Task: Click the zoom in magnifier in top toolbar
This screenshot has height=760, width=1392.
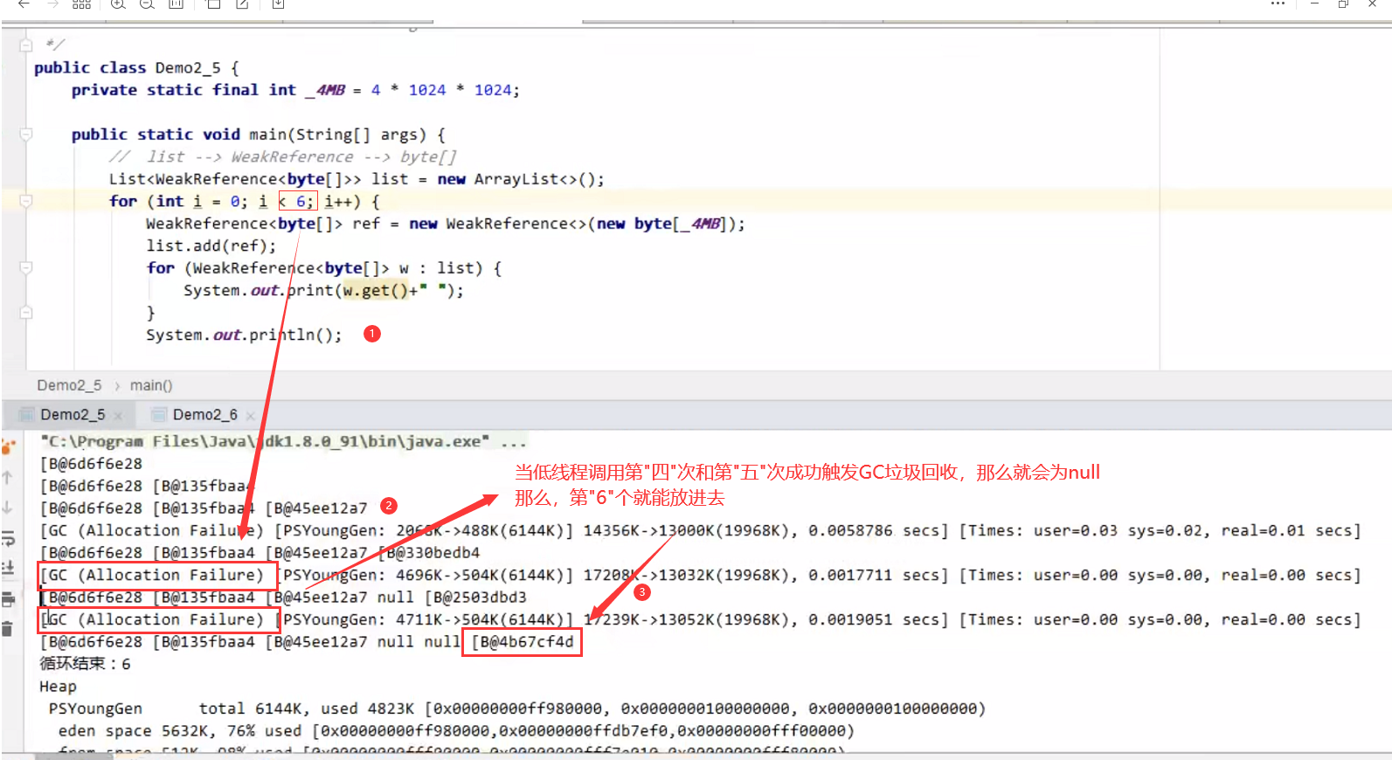Action: [118, 4]
